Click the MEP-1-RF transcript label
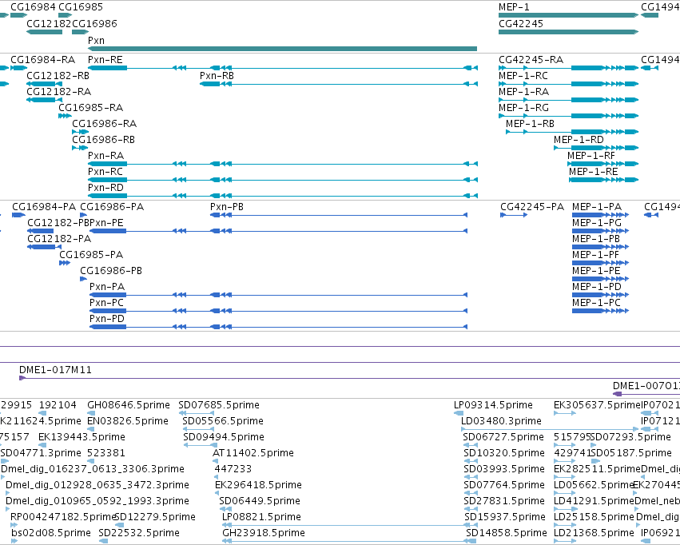The image size is (680, 545). [591, 156]
